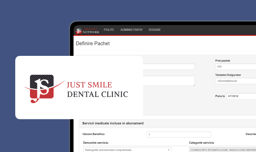This screenshot has height=152, width=256.
Task: Click the Pana la date field 3/7/2016
Action: pos(241,96)
